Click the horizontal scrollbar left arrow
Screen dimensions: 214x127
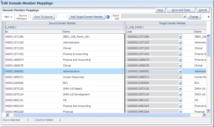(x=7, y=115)
